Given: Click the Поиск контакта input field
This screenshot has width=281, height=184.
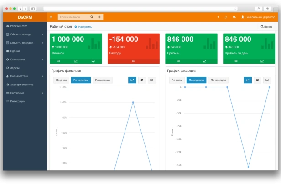Looking at the screenshot, I should (x=73, y=17).
